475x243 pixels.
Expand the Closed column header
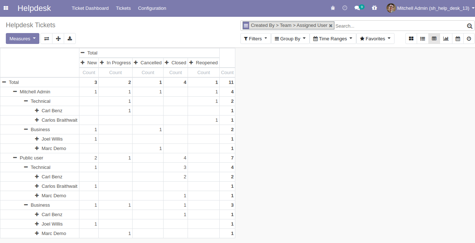click(x=176, y=62)
